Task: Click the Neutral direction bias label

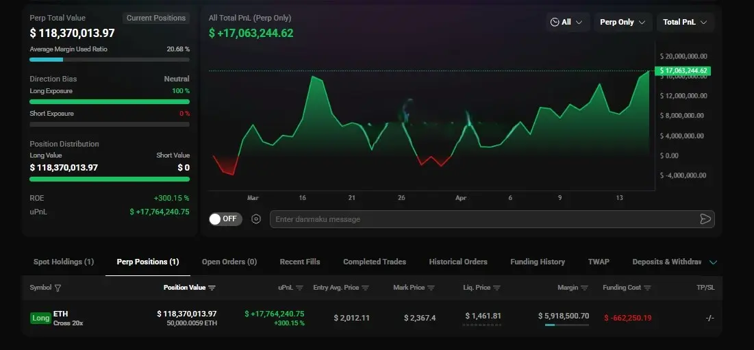Action: pyautogui.click(x=177, y=79)
